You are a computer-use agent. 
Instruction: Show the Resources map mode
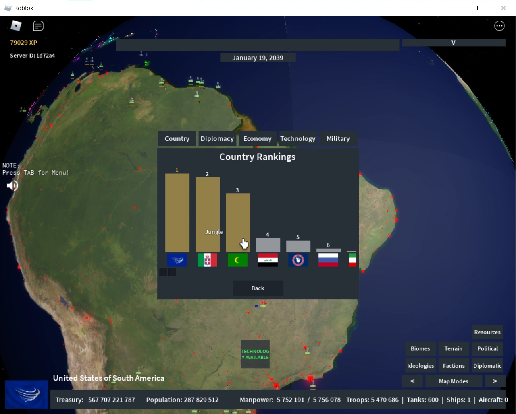487,332
